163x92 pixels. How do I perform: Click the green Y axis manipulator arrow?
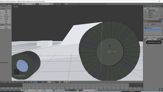click(115, 52)
